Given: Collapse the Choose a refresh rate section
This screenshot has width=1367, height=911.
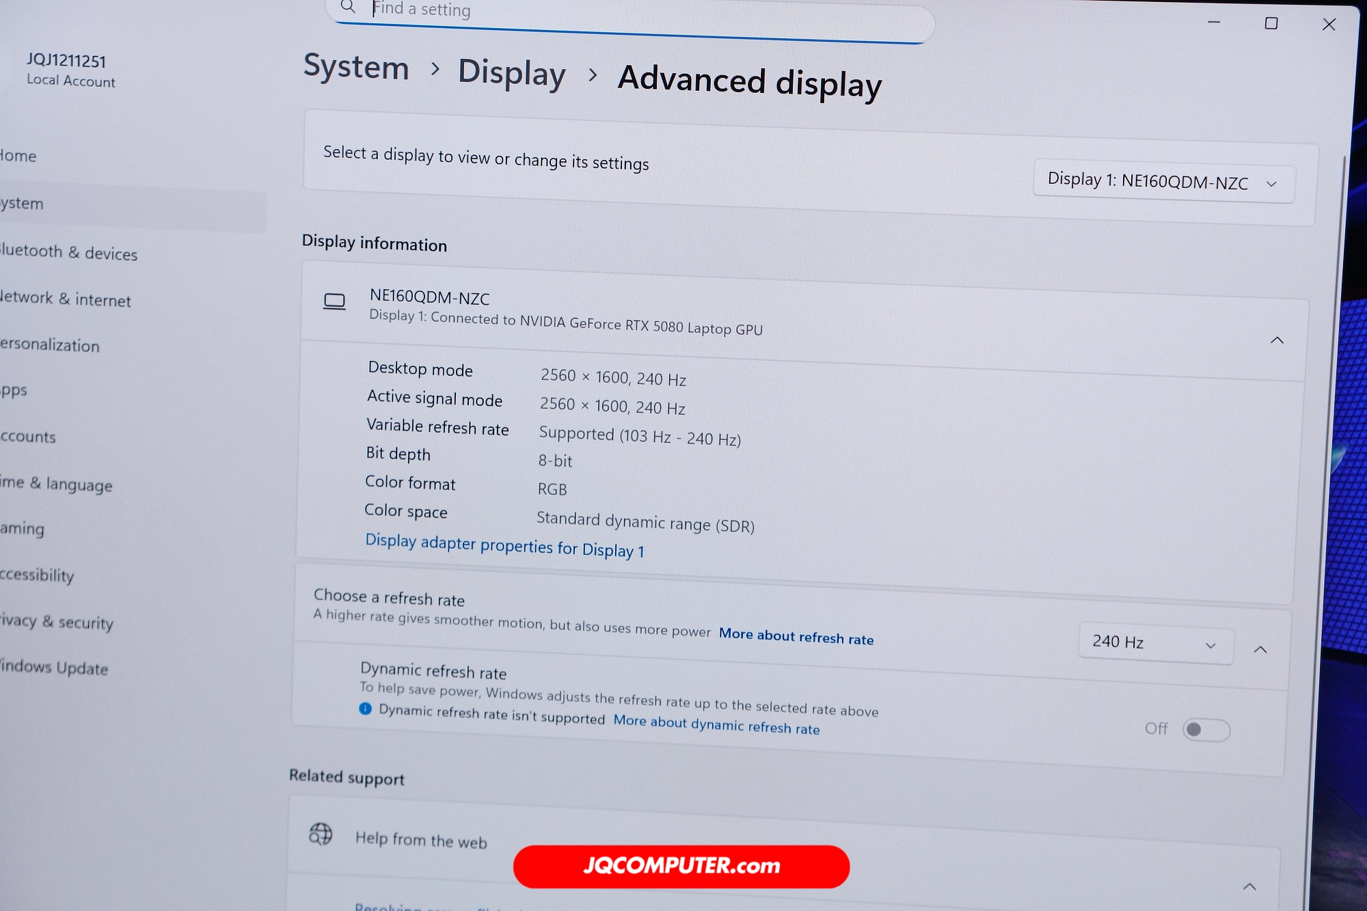Looking at the screenshot, I should click(1260, 649).
